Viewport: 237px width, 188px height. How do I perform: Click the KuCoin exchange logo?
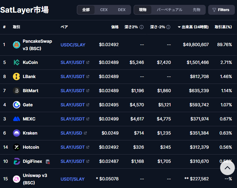[17, 62]
